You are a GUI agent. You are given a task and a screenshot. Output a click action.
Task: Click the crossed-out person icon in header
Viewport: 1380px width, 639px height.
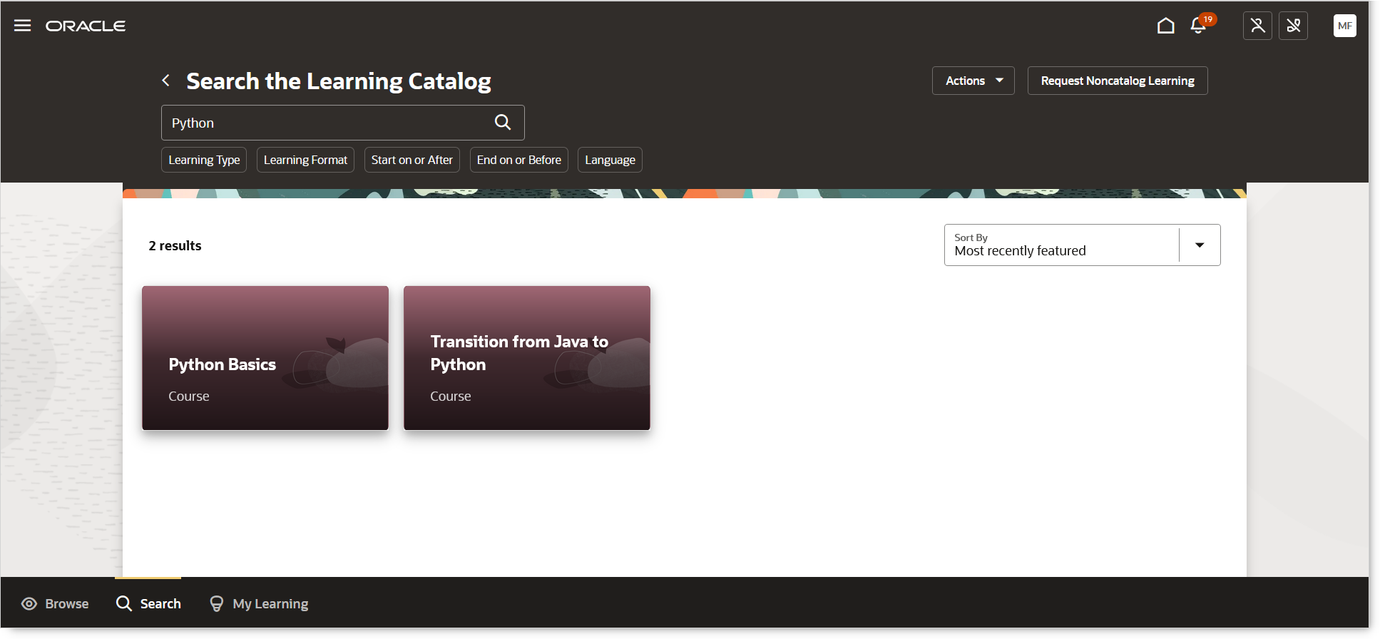point(1293,26)
